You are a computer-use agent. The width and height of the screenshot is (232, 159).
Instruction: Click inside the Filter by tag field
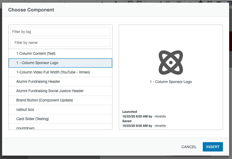[x=60, y=31]
